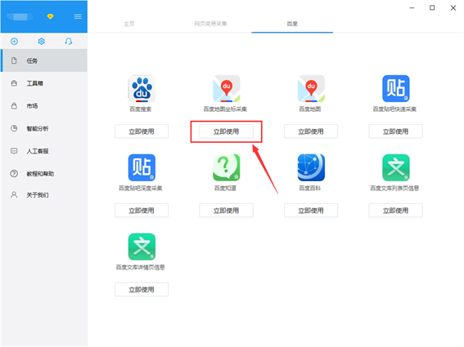
Task: Click the 百度知道 template label
Action: [225, 188]
